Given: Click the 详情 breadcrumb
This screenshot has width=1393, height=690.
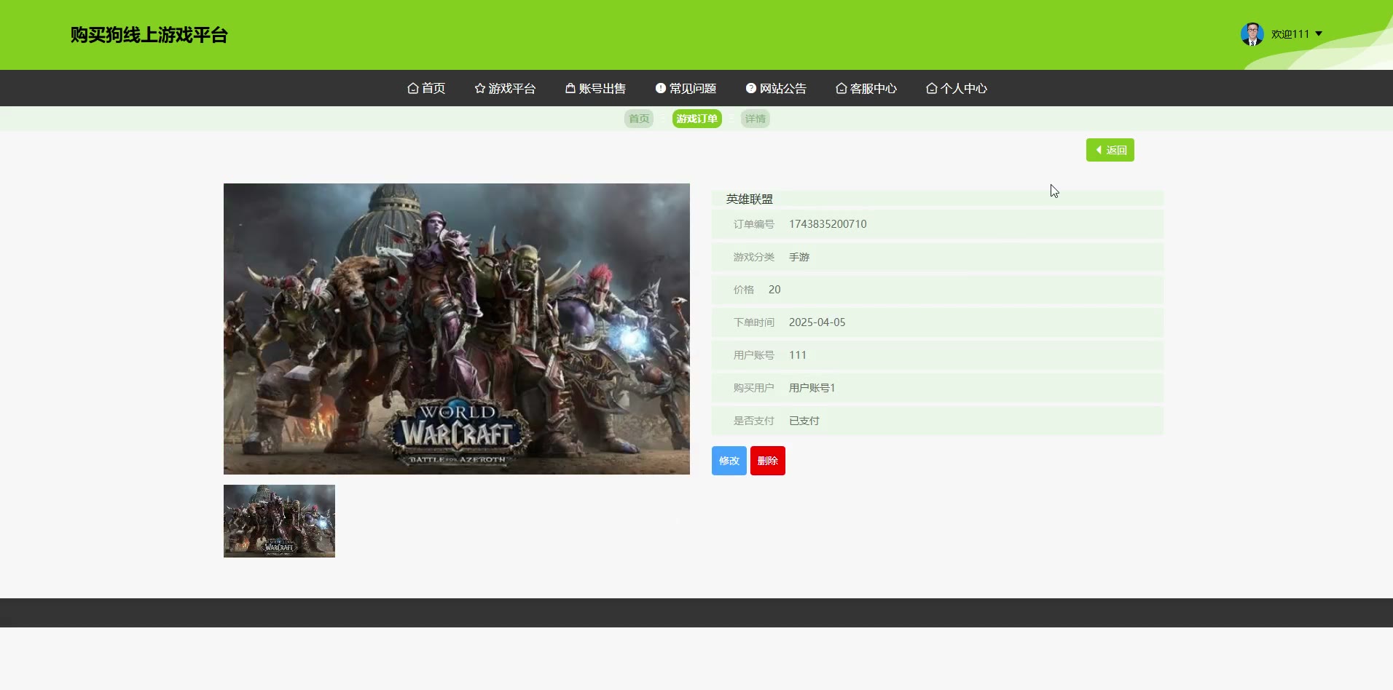Looking at the screenshot, I should (x=756, y=119).
